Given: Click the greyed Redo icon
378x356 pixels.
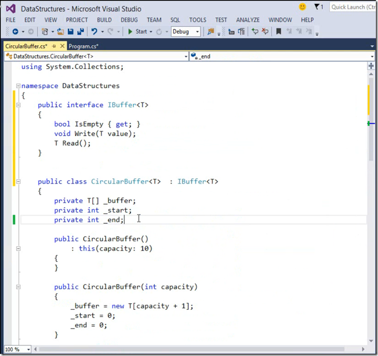Looking at the screenshot, I should coord(110,32).
